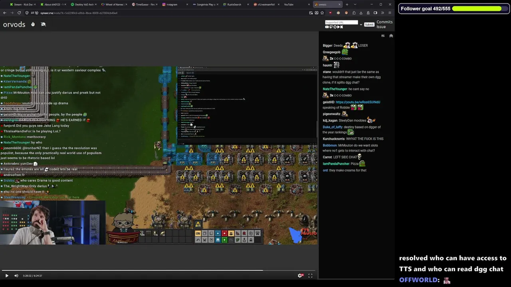Click the address bar URL

coord(79,13)
